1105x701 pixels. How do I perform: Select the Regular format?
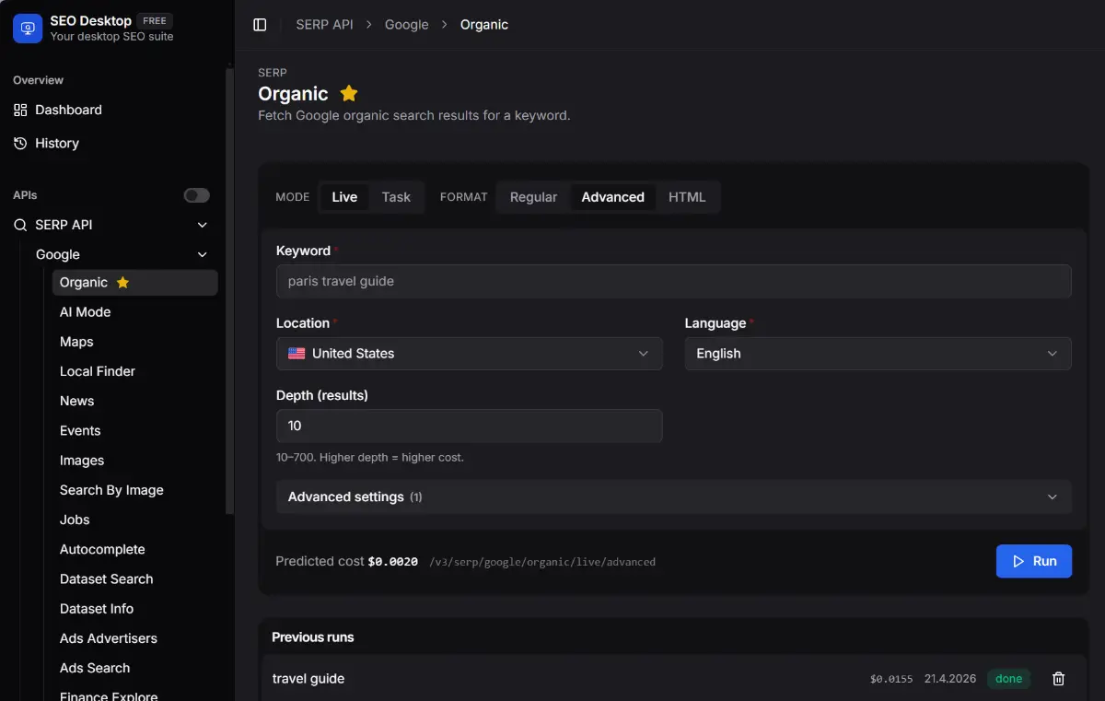[x=533, y=197]
